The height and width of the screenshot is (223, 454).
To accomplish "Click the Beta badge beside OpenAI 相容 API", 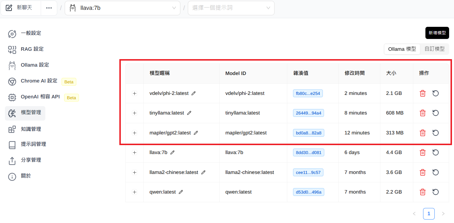I will pyautogui.click(x=71, y=98).
